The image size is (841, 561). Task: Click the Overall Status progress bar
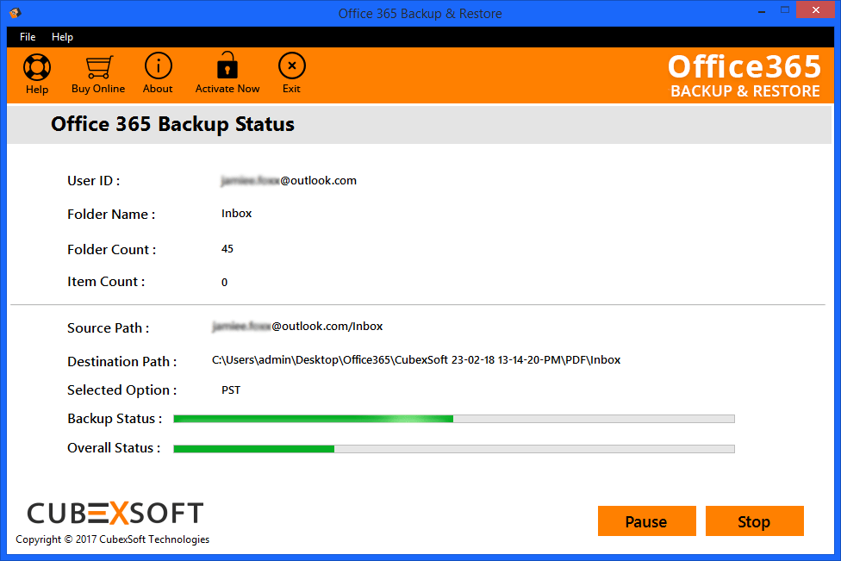click(453, 448)
